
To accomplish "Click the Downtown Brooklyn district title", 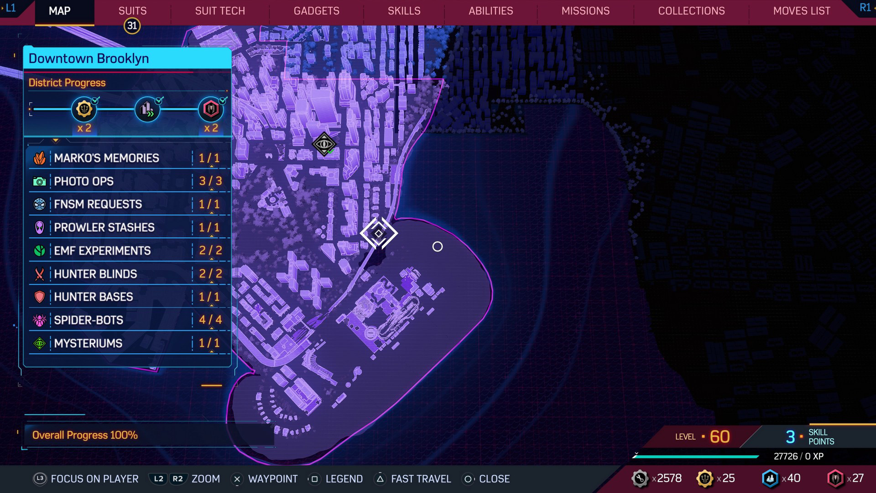I will click(89, 58).
